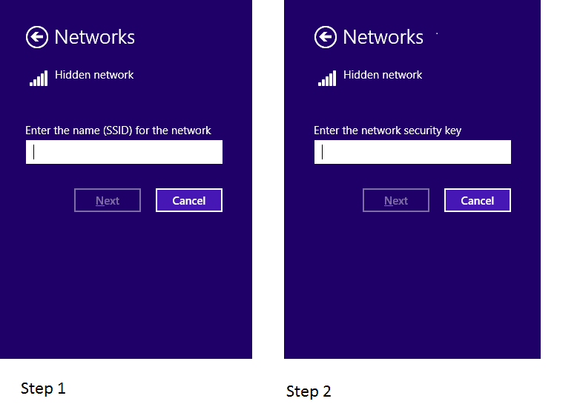Select the Hidden network entry in Step 1
The height and width of the screenshot is (410, 580).
(94, 75)
